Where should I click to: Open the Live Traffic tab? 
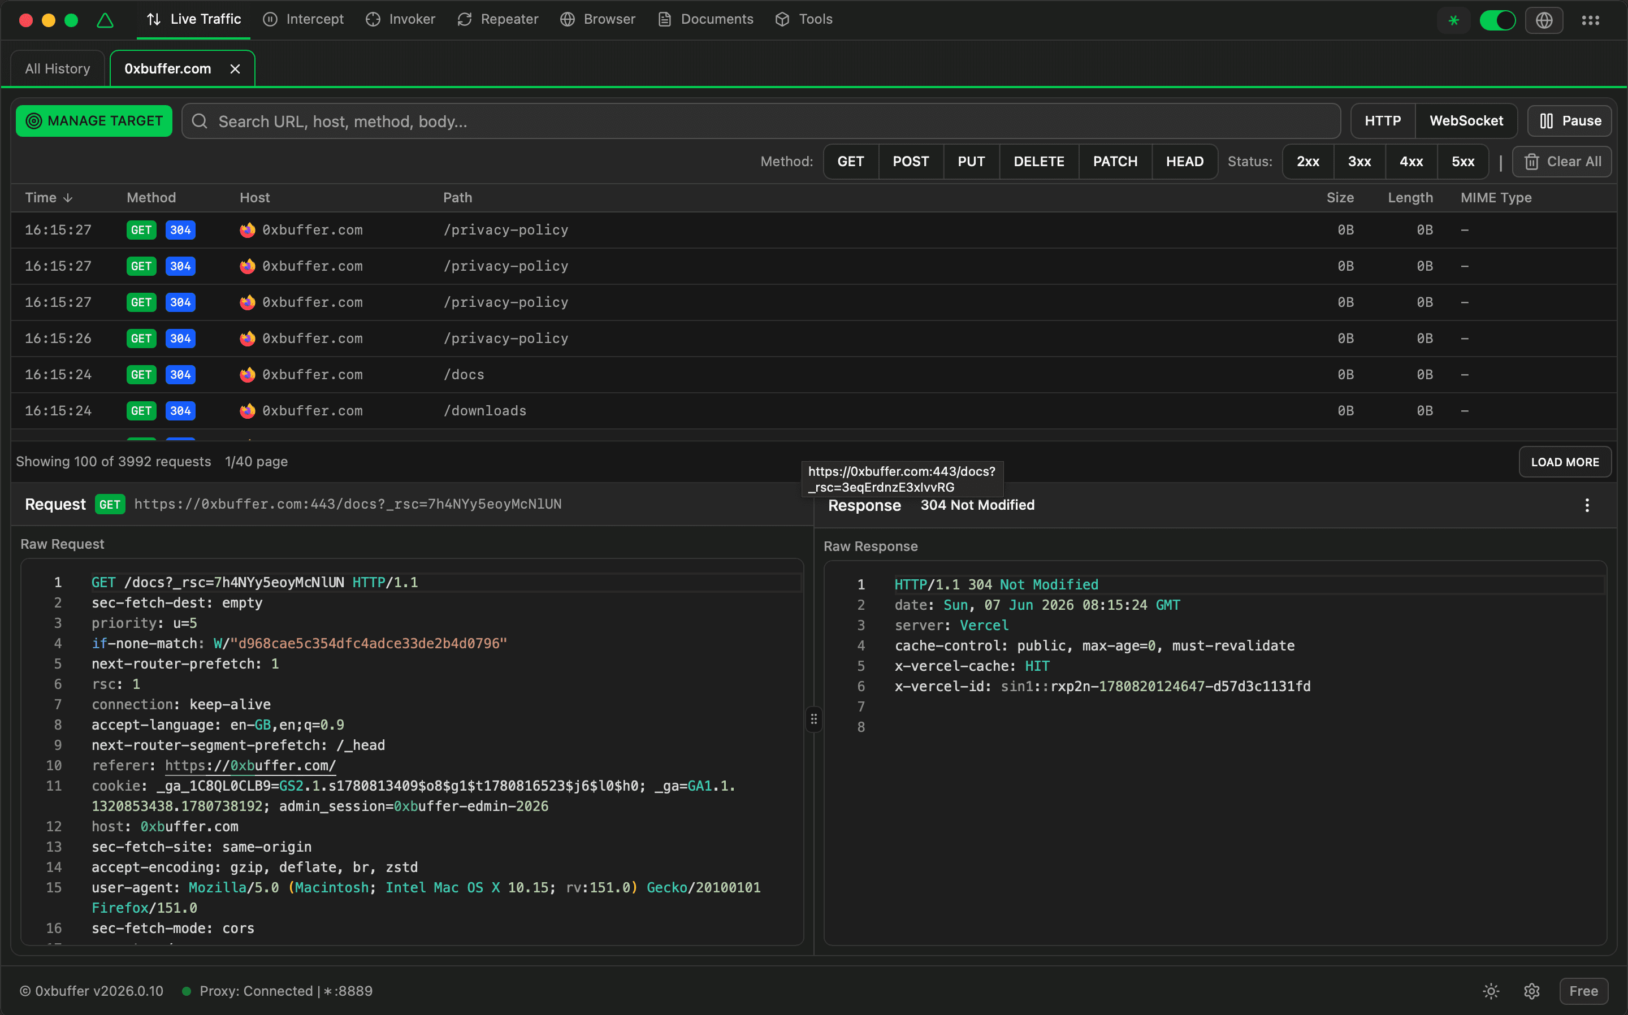[193, 19]
